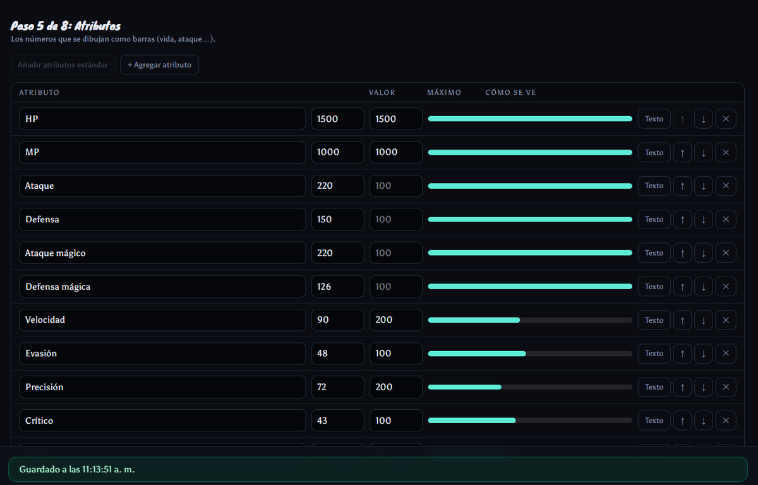Viewport: 758px width, 485px height.
Task: Click Texto button in Ataque row
Action: tap(654, 186)
